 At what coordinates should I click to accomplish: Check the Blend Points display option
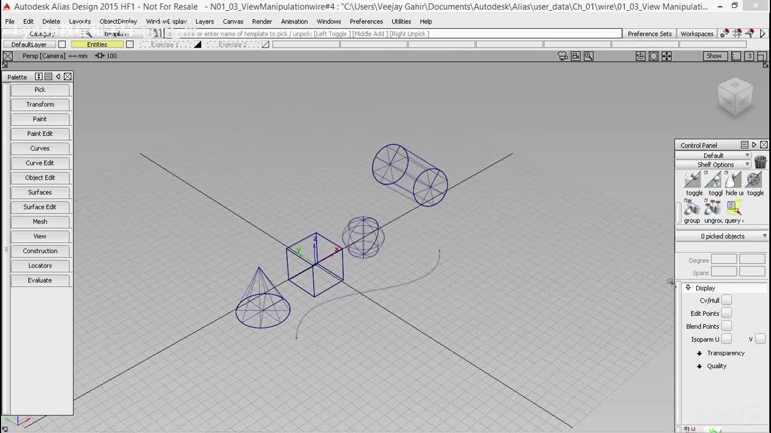726,326
